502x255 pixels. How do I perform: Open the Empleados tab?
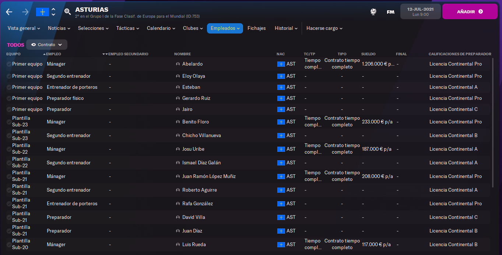[x=225, y=28]
